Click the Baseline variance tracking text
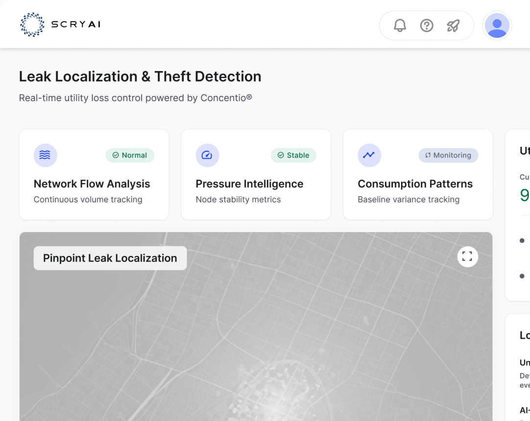Viewport: 530px width, 421px height. click(x=409, y=200)
